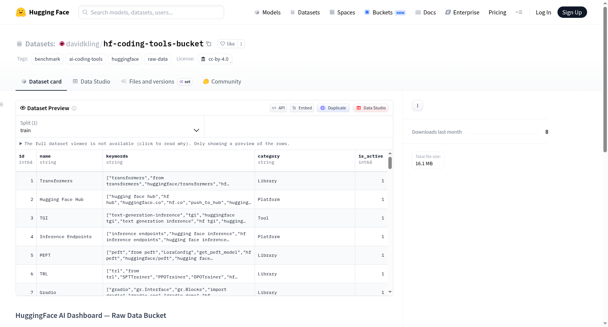Open the Community tab
Viewport: 608px width, 327px height.
222,82
